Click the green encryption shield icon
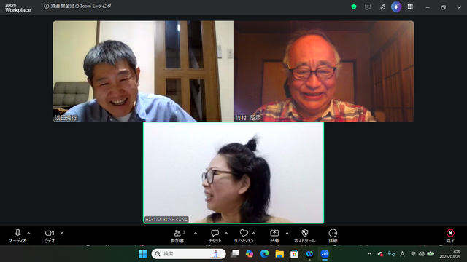This screenshot has width=467, height=262. [x=354, y=7]
